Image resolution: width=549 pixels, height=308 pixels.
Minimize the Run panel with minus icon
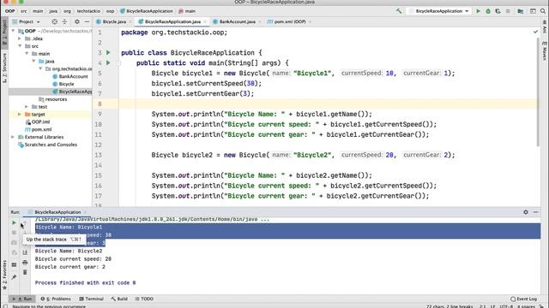click(x=535, y=212)
